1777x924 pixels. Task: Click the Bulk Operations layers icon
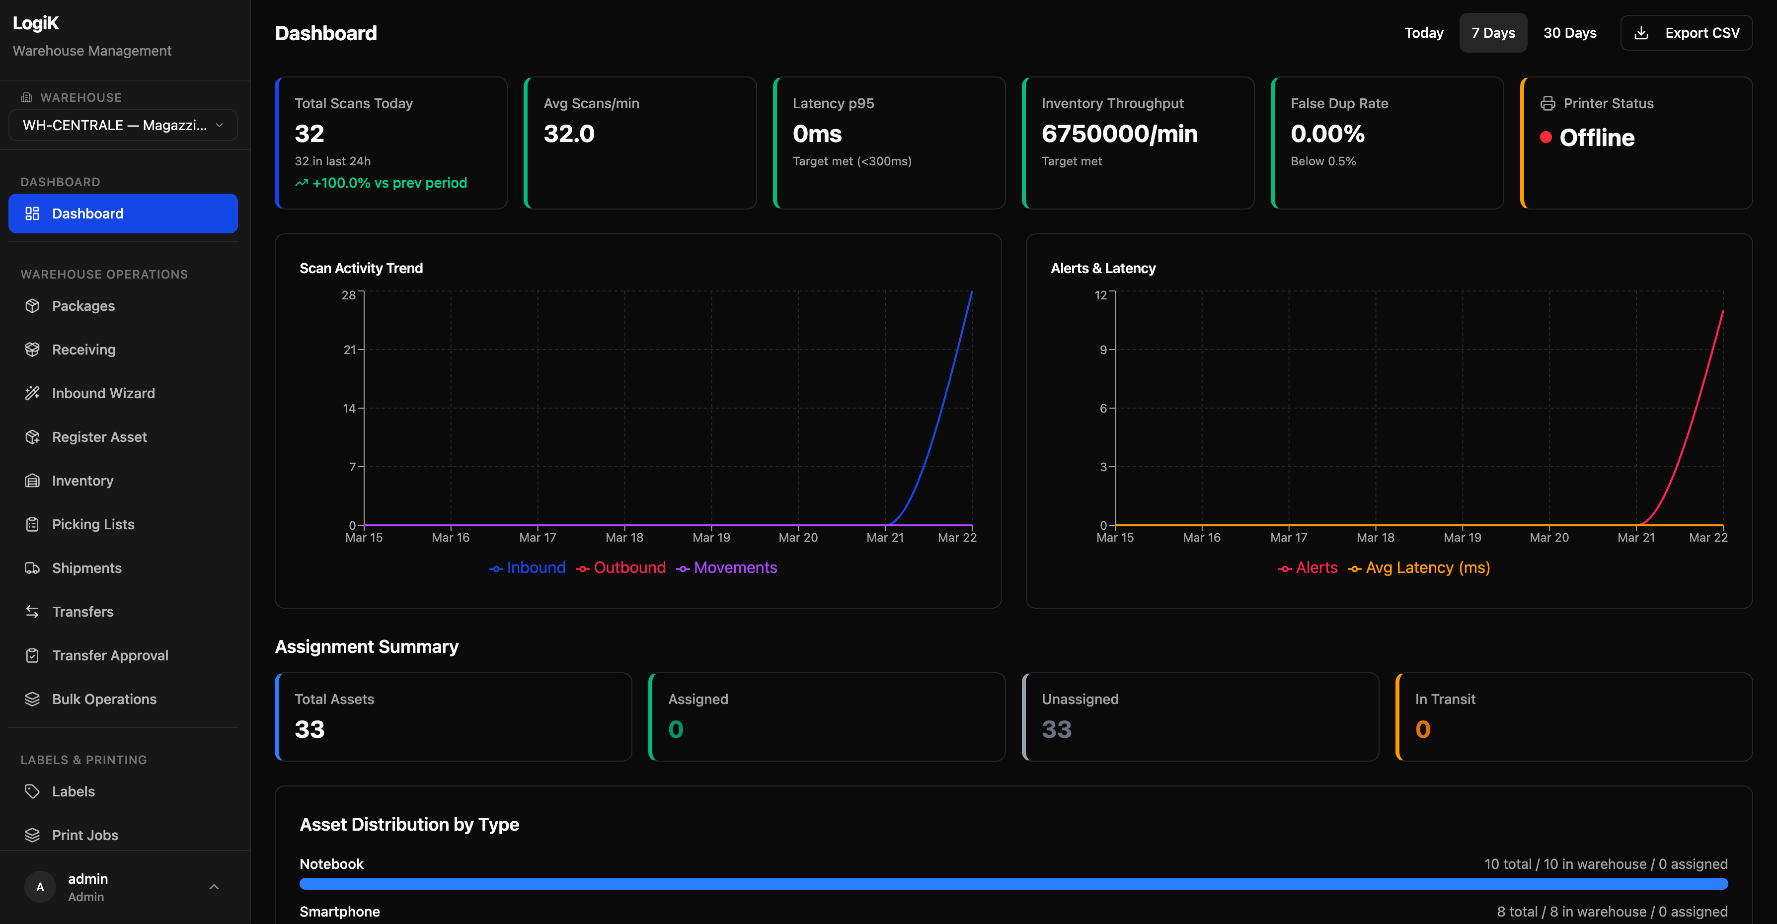click(x=32, y=699)
